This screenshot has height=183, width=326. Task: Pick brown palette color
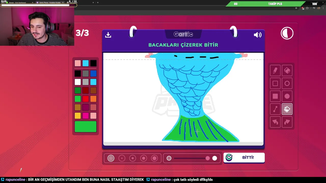tap(93, 90)
